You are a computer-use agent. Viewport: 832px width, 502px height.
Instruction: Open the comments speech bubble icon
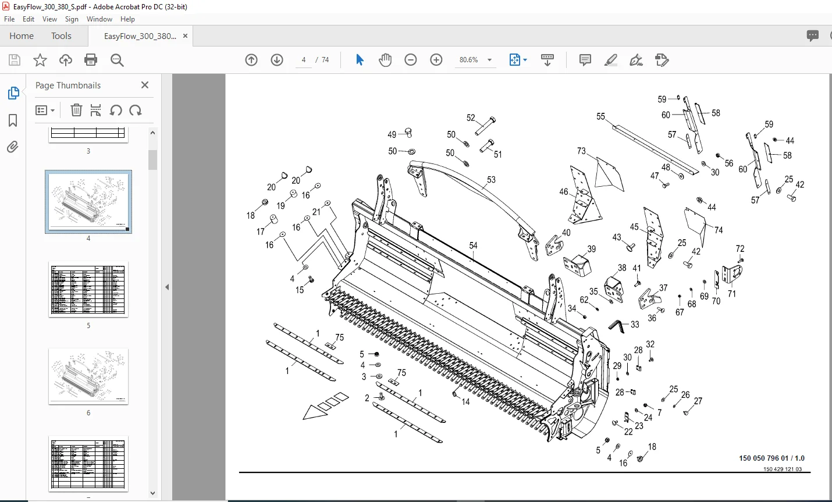[x=813, y=35]
